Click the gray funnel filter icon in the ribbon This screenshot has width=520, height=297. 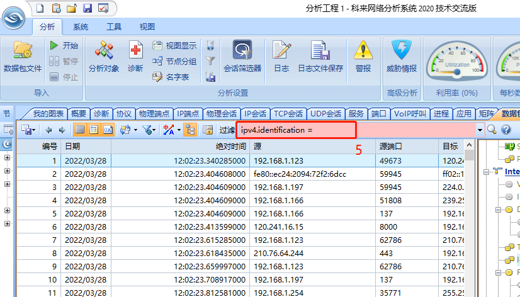tap(210, 61)
